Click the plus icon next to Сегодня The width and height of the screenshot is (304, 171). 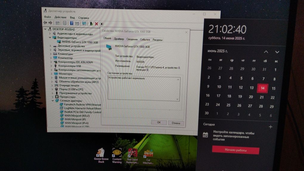pyautogui.click(x=271, y=127)
